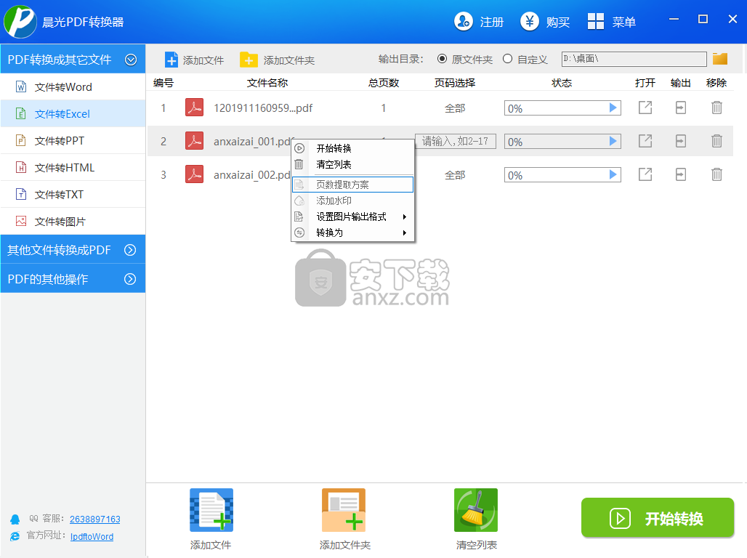Screen dimensions: 747x558
Task: Choose 开始转换 in context menu
Action: (x=352, y=148)
